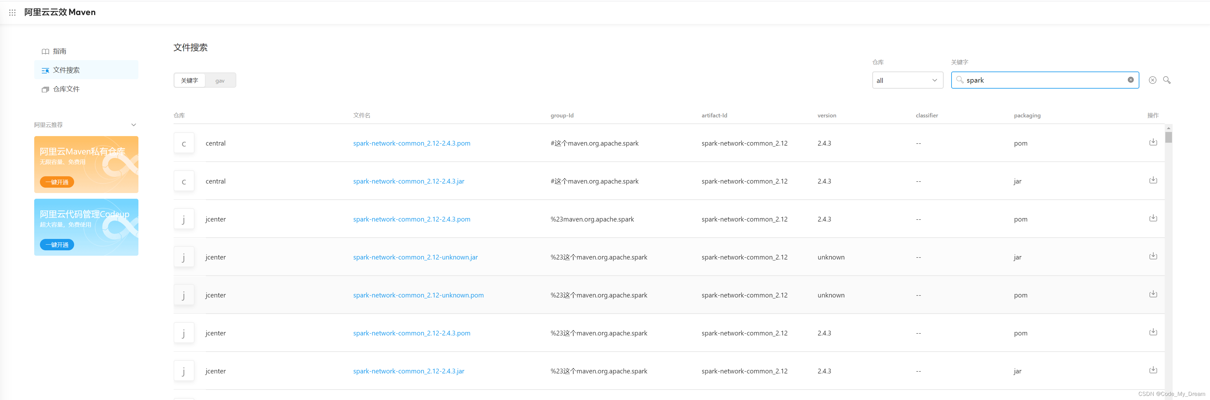The width and height of the screenshot is (1210, 400).
Task: Click the keyword input containing spark
Action: click(x=1045, y=80)
